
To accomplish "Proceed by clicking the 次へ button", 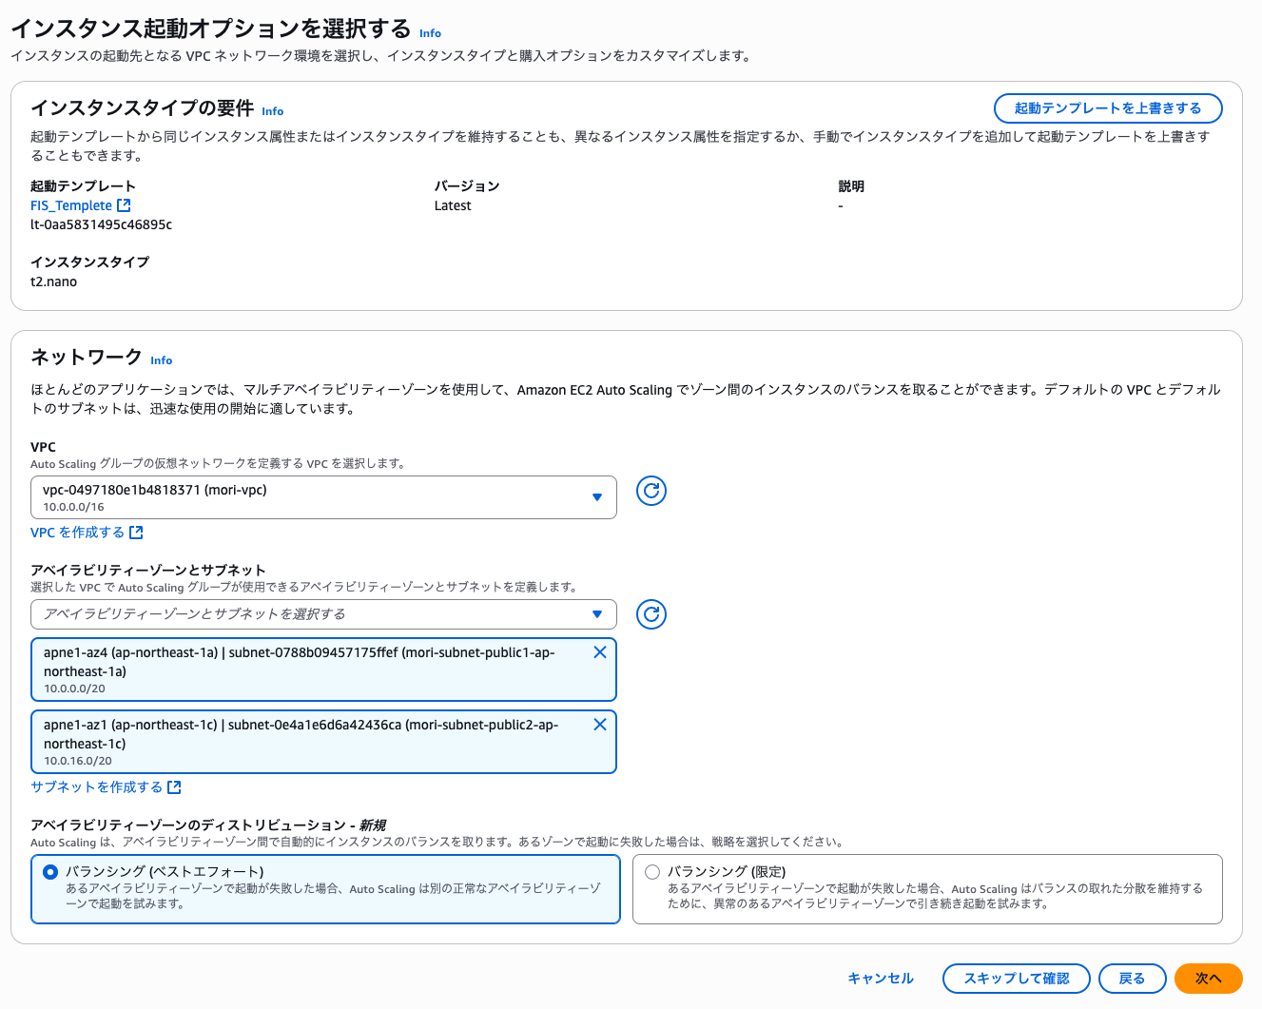I will point(1208,978).
